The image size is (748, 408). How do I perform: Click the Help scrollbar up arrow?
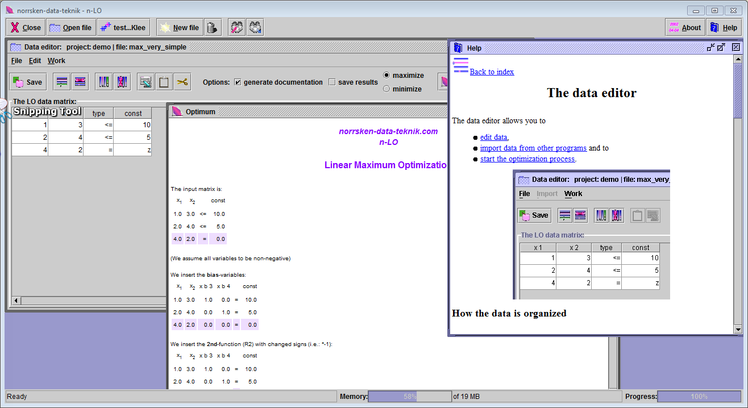(738, 59)
